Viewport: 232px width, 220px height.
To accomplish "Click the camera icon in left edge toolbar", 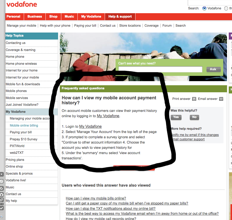I will tap(1, 194).
